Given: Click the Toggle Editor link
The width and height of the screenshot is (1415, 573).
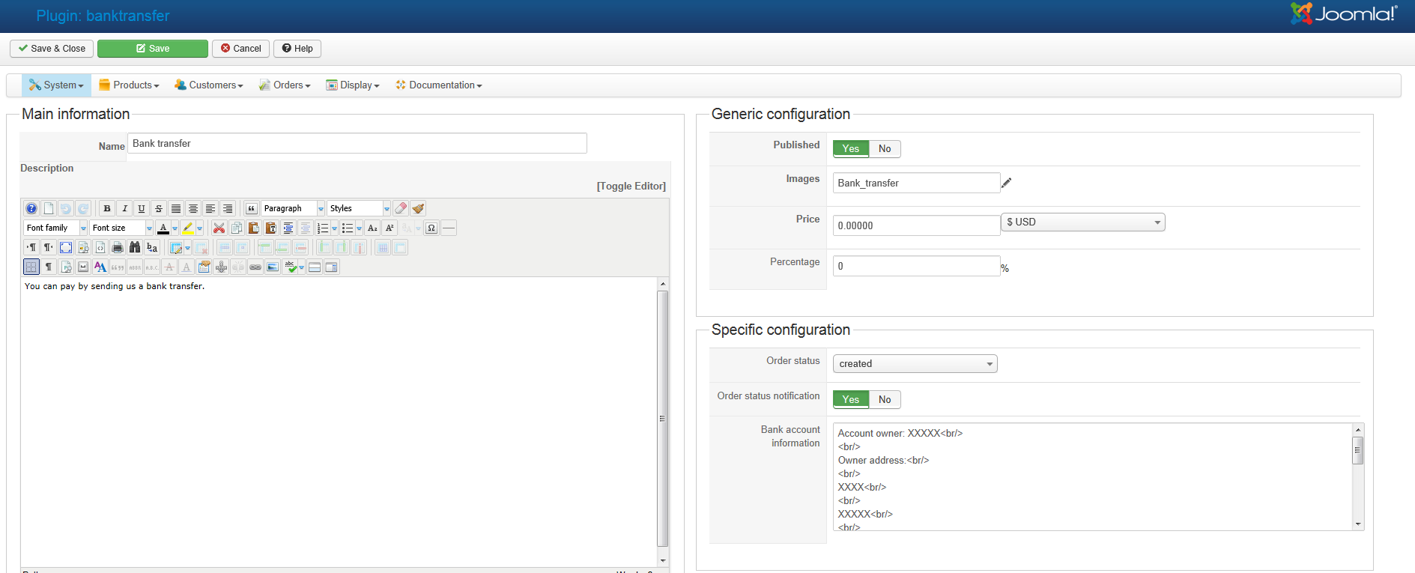Looking at the screenshot, I should coord(631,186).
